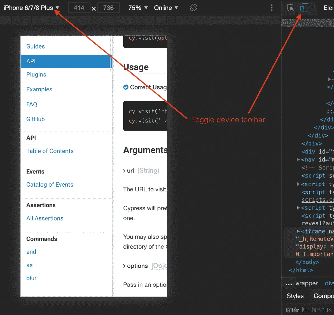This screenshot has height=315, width=334.
Task: Open the GitHub link
Action: click(x=36, y=119)
